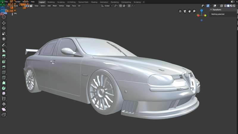
Task: Click the zoom magnifier navigation icon
Action: tap(194, 11)
